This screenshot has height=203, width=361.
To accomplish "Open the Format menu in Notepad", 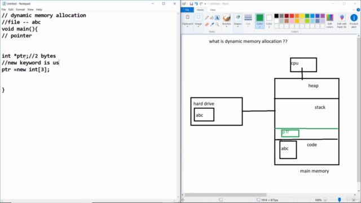I will pos(20,10).
